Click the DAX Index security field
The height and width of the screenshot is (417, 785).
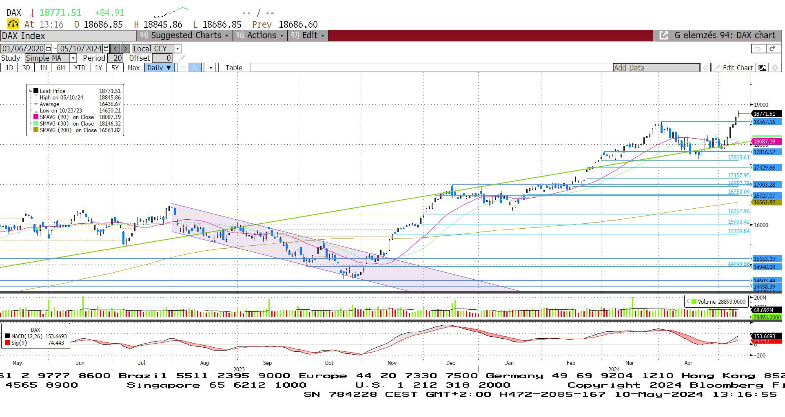(x=68, y=35)
